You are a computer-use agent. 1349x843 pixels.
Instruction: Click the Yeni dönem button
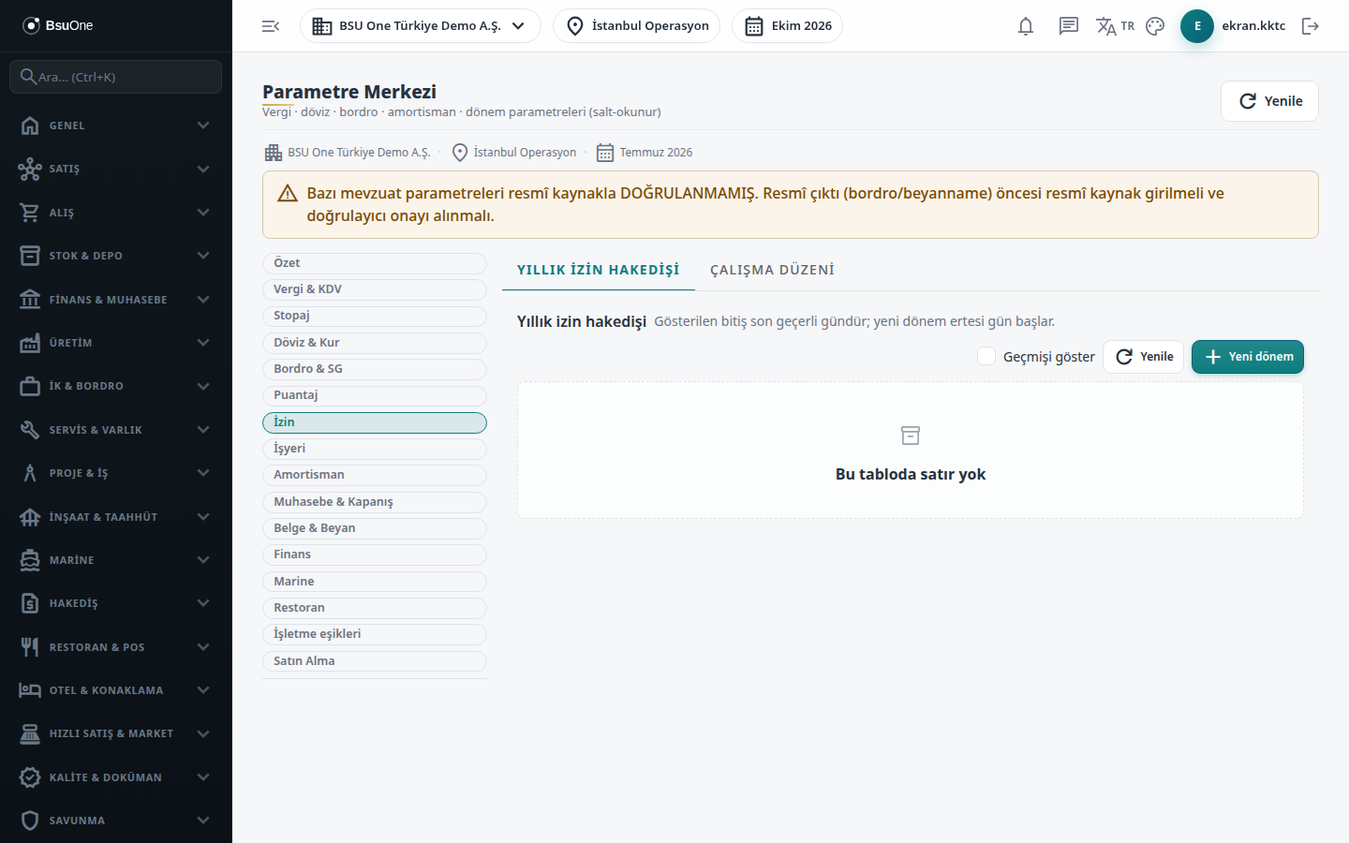1248,357
